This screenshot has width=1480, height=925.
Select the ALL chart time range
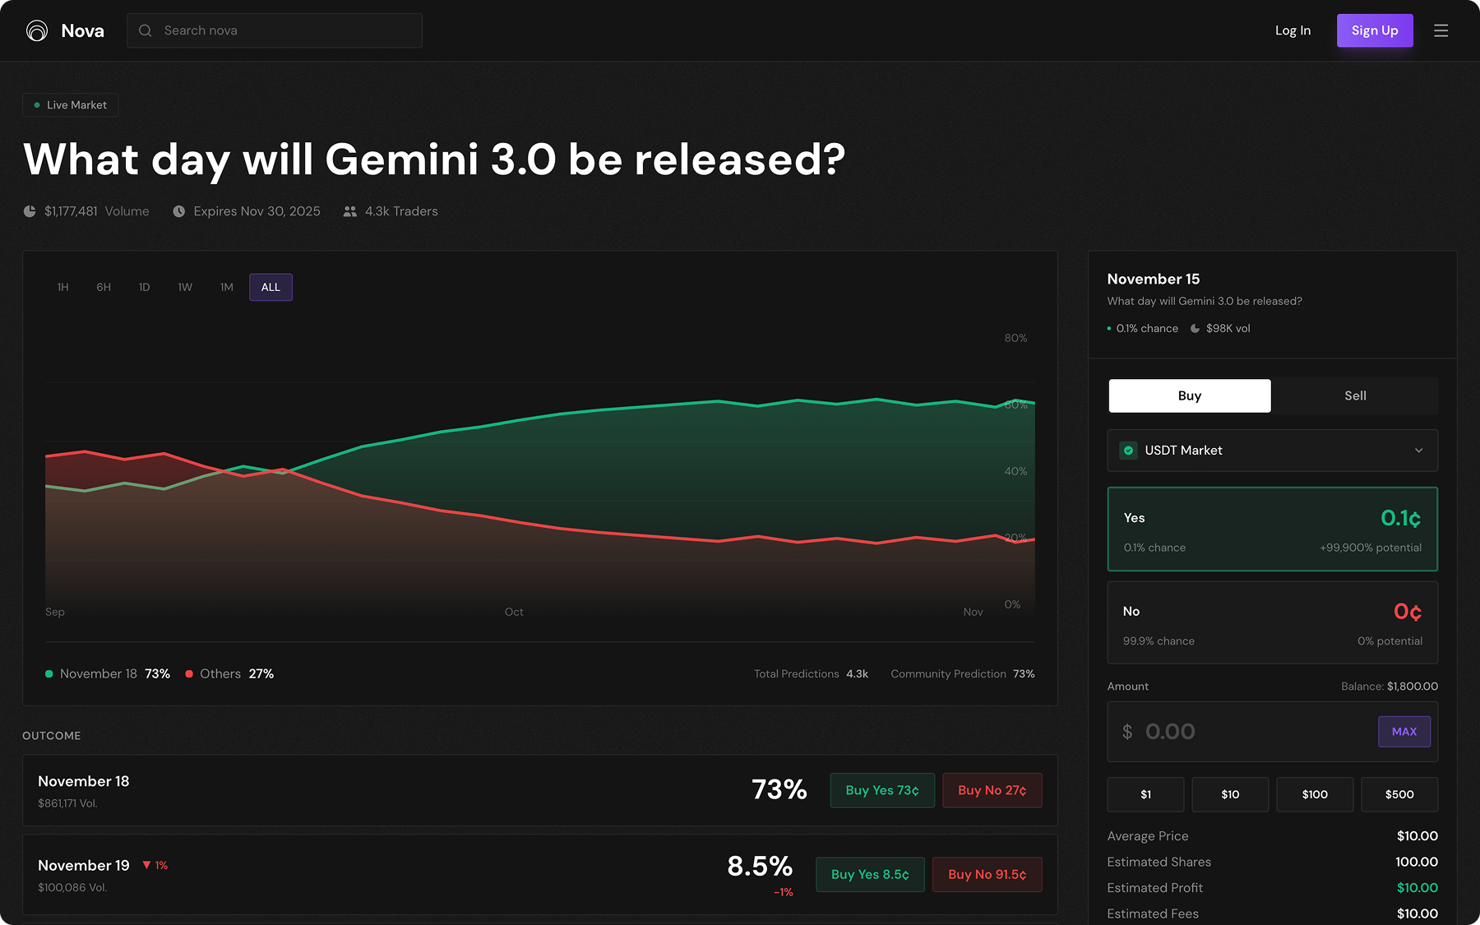coord(271,287)
